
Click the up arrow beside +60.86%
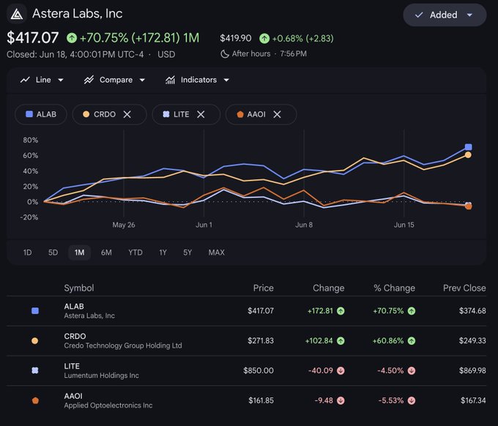(x=412, y=341)
